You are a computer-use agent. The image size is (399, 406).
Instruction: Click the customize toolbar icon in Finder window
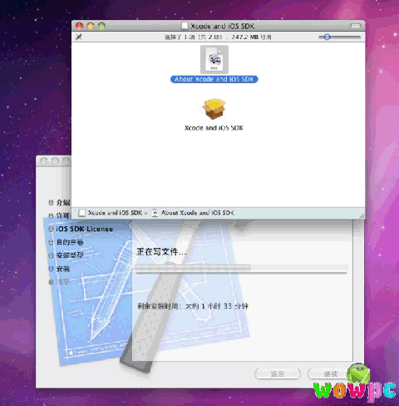[x=79, y=37]
